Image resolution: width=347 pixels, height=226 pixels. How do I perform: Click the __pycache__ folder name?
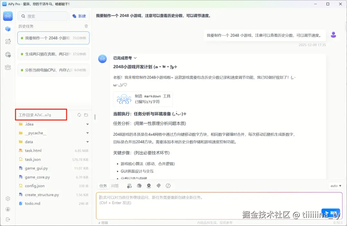(36, 133)
